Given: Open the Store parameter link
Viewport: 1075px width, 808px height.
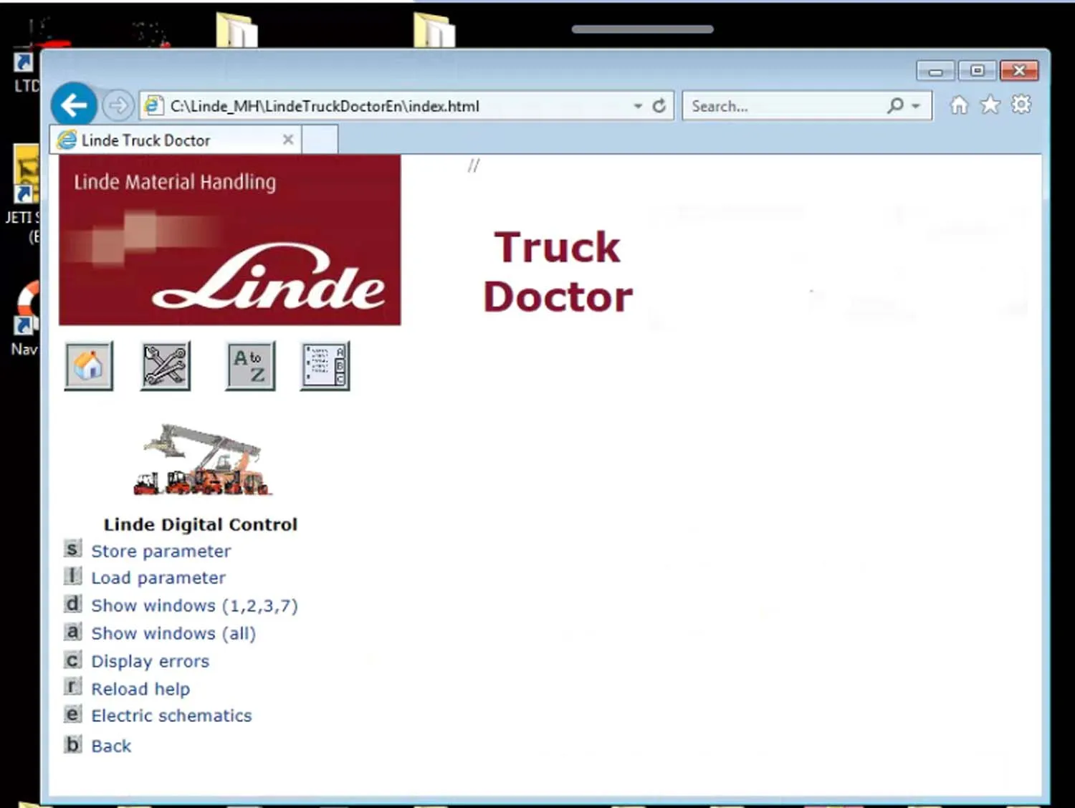Looking at the screenshot, I should tap(161, 551).
